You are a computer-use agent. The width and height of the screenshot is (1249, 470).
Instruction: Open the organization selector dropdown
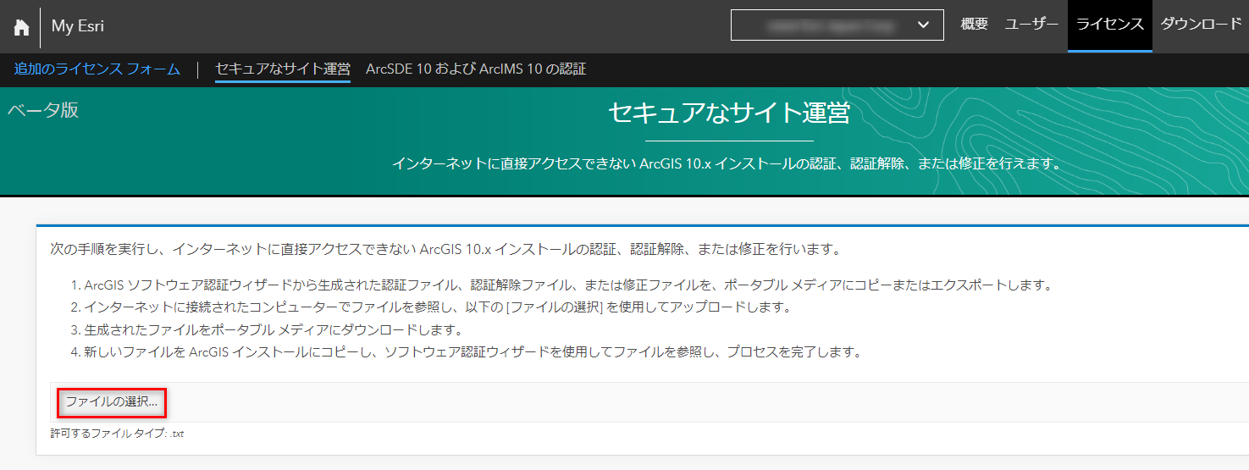[x=837, y=25]
